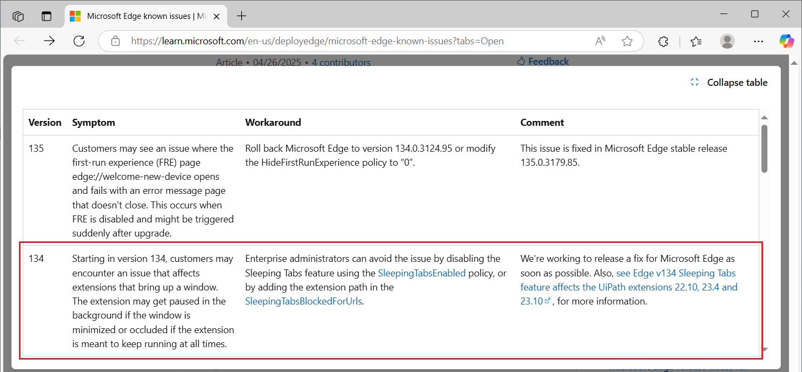Click the Feedback link
The height and width of the screenshot is (372, 802).
(x=543, y=61)
